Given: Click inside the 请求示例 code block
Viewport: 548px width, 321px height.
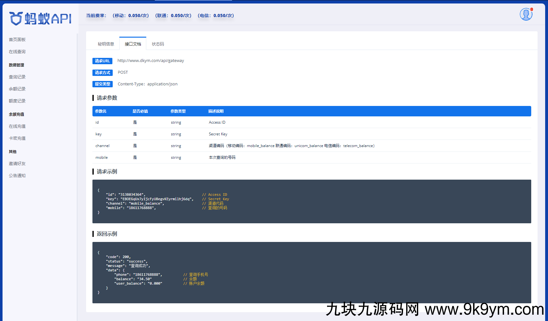Looking at the screenshot, I should (x=312, y=201).
